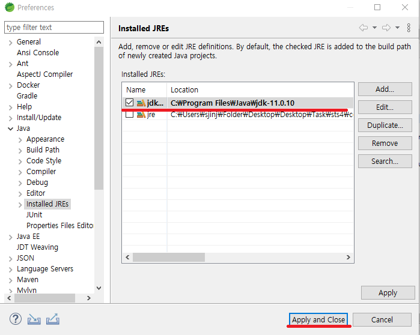Image resolution: width=420 pixels, height=335 pixels.
Task: Click the Add... button
Action: tap(385, 89)
